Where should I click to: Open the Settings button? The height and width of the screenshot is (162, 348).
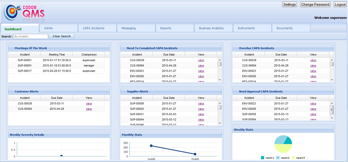[x=289, y=4]
